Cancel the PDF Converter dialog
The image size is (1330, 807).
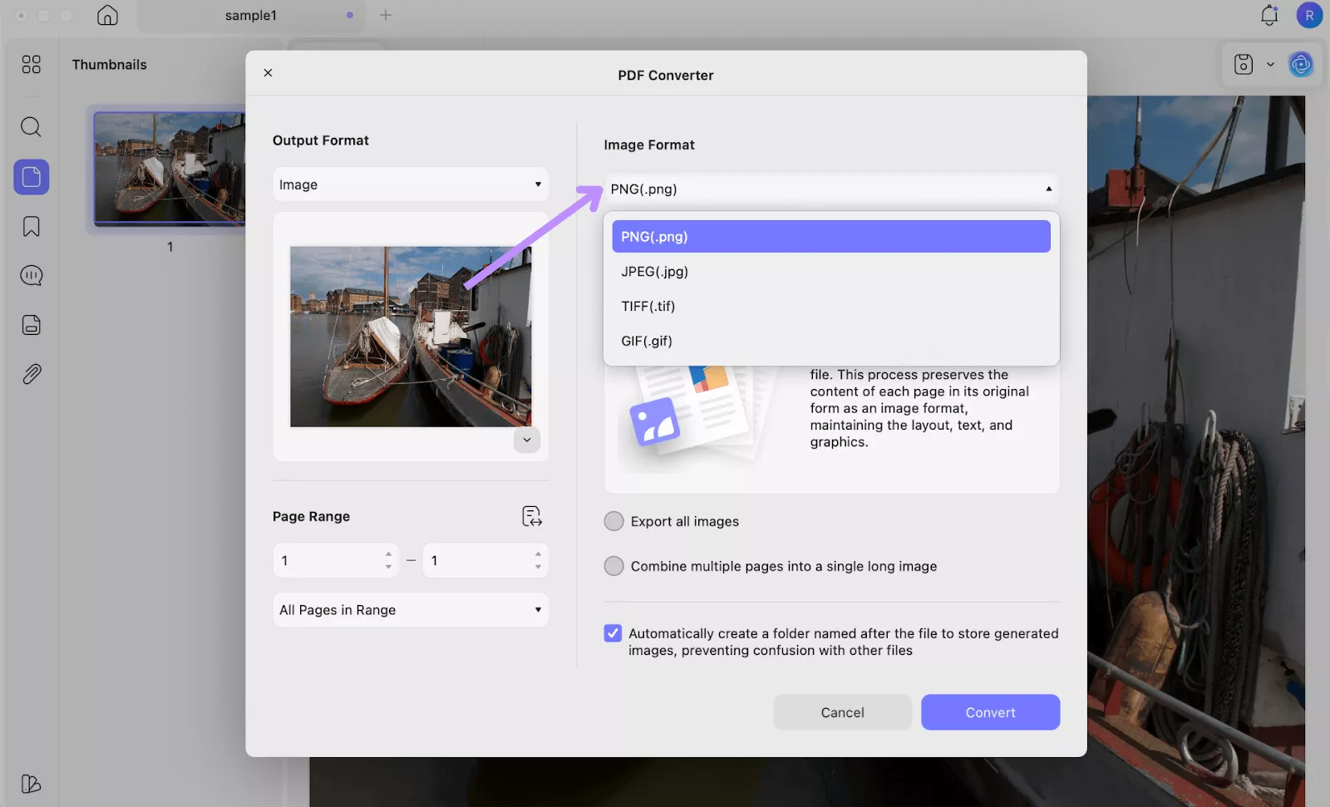pos(842,712)
